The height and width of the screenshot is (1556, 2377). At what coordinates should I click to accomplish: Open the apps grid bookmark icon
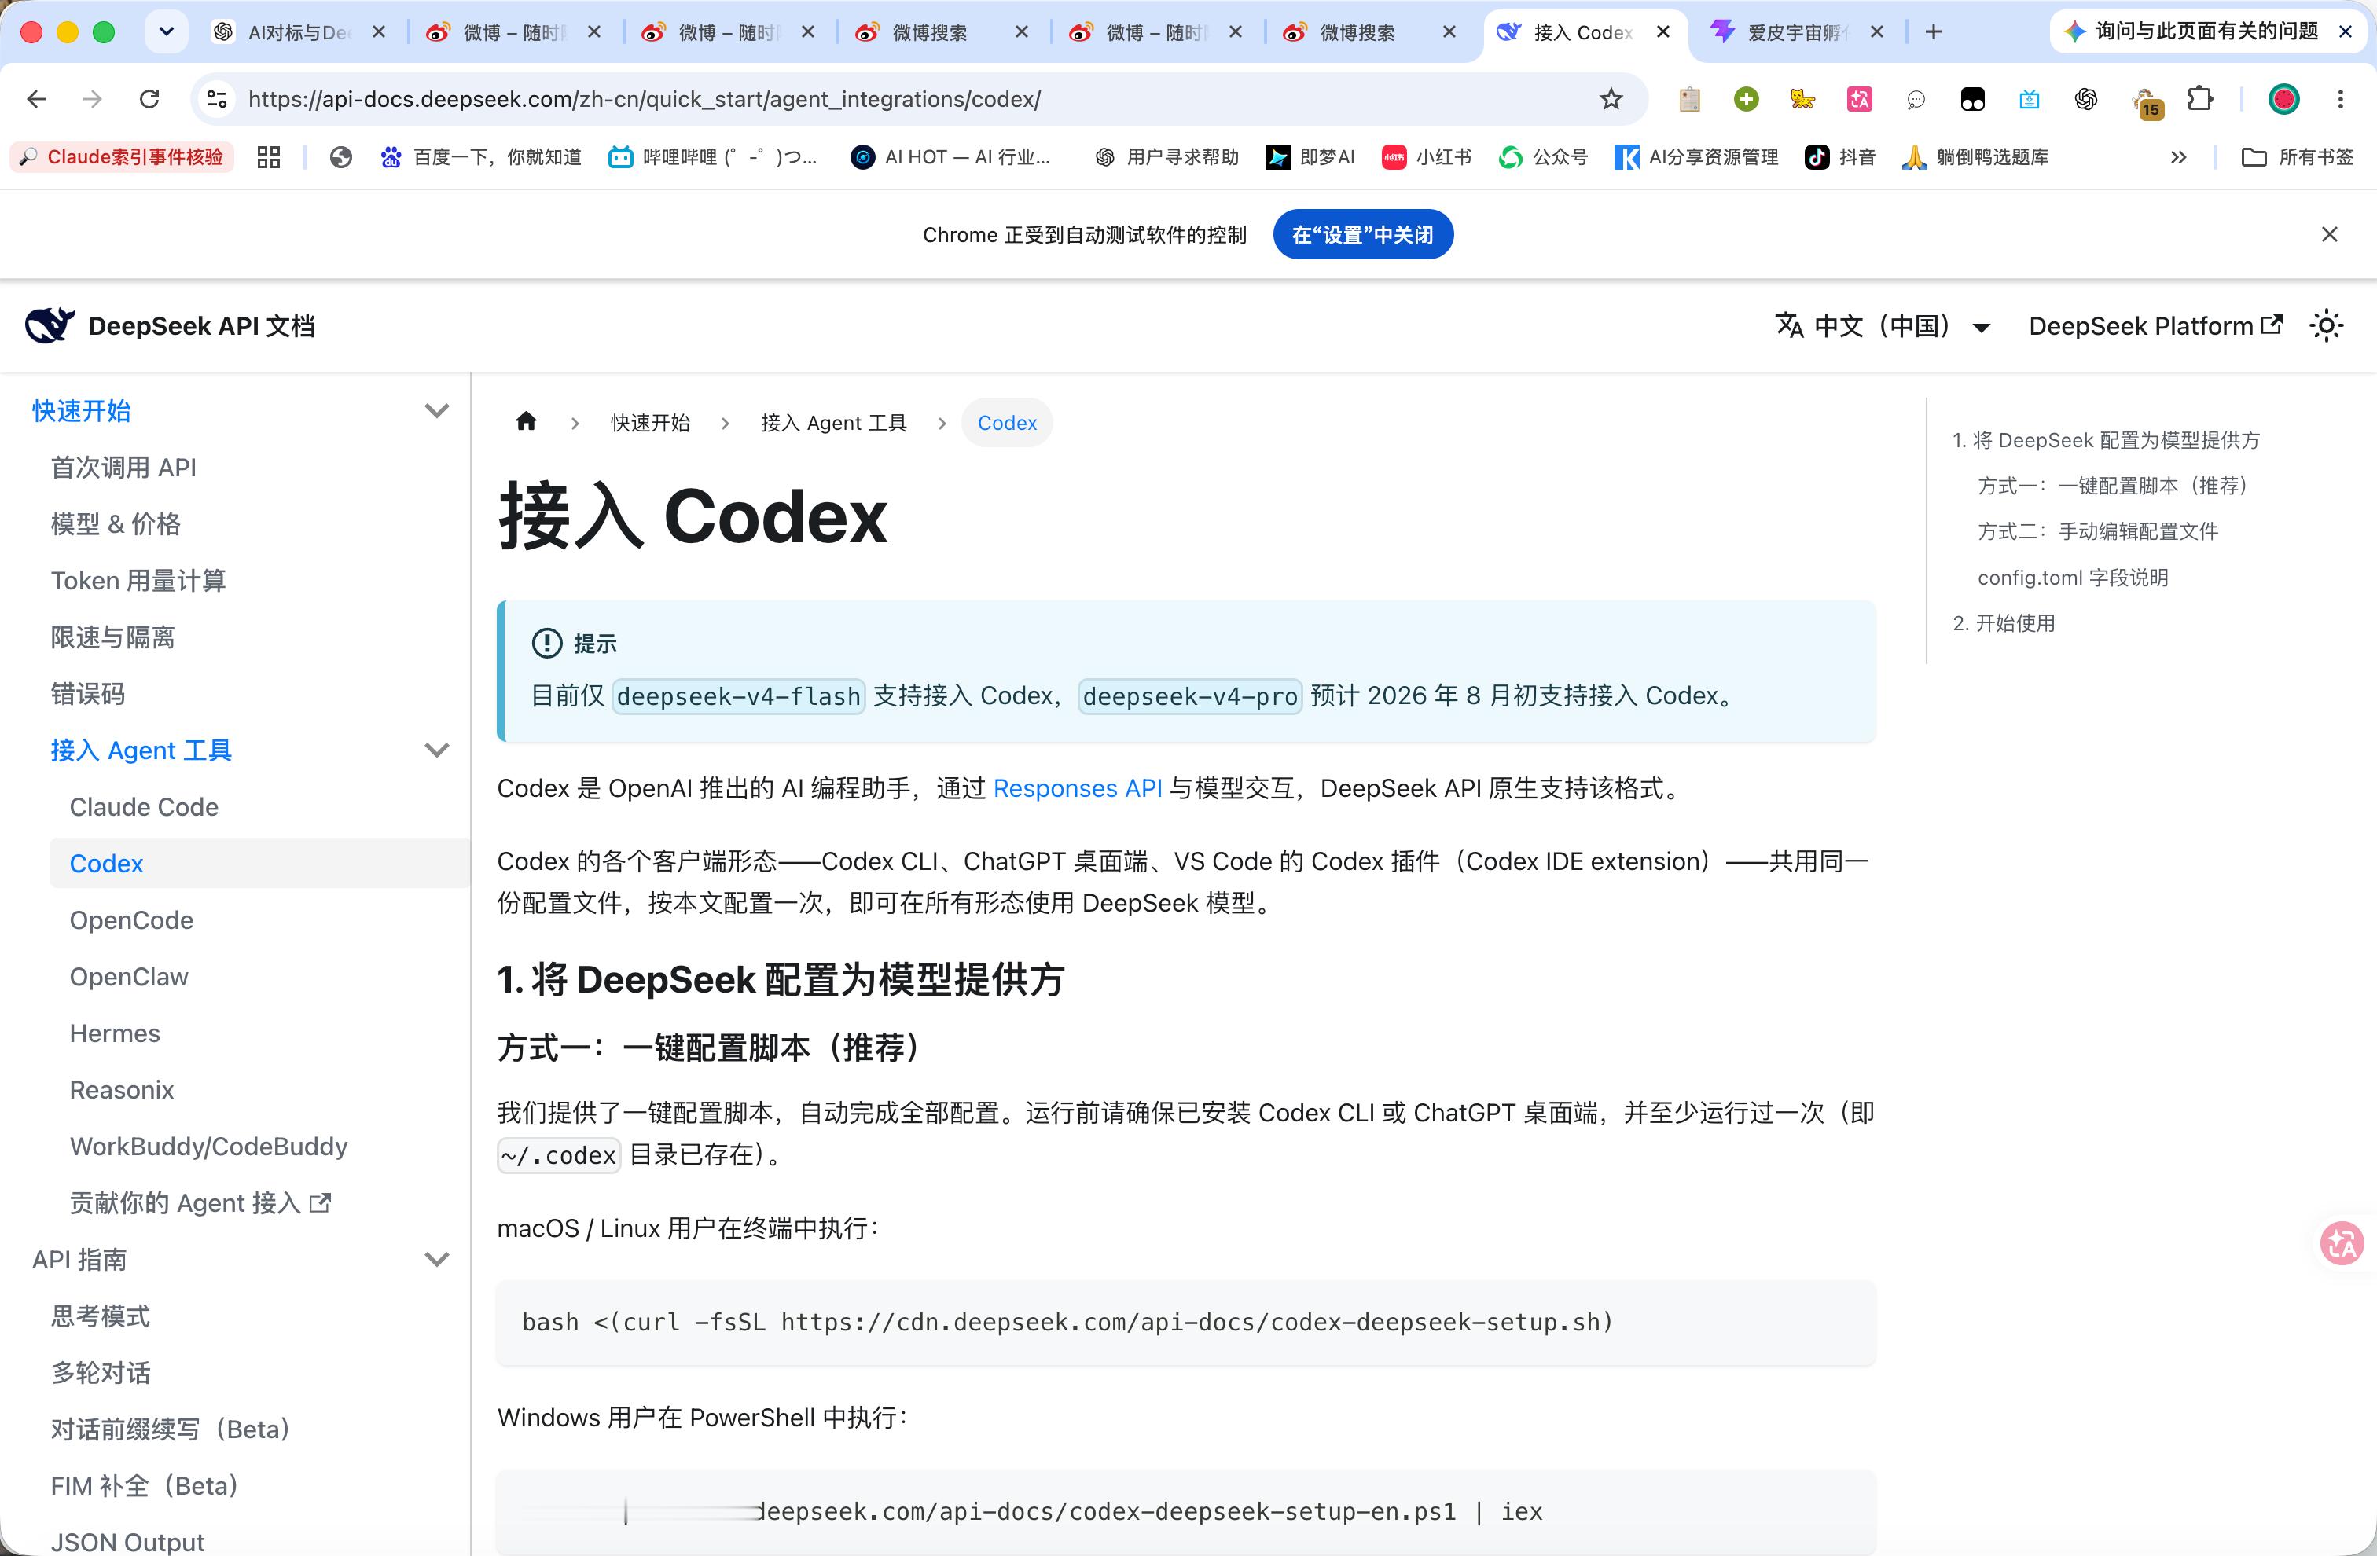coord(269,157)
